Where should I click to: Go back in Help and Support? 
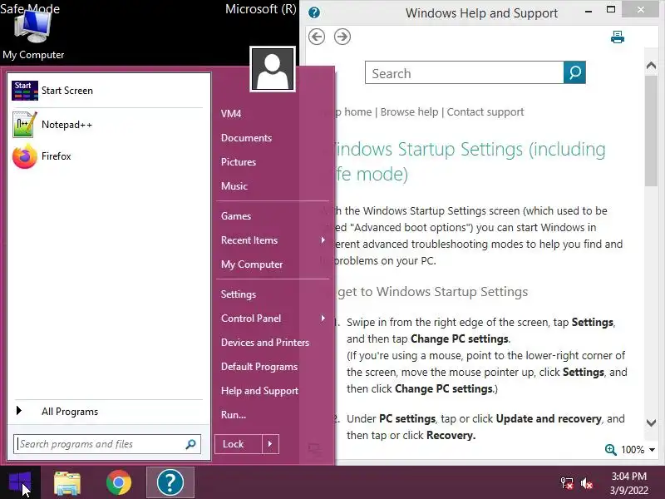317,37
